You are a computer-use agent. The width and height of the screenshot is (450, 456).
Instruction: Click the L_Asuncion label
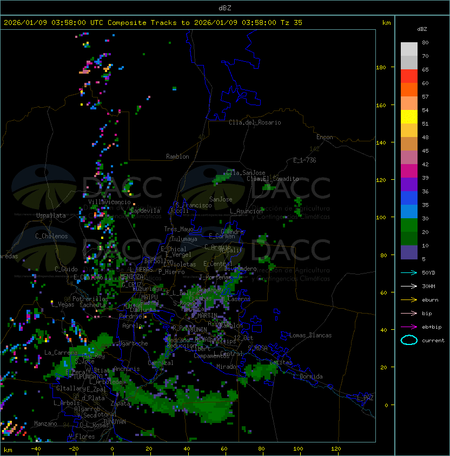[246, 211]
